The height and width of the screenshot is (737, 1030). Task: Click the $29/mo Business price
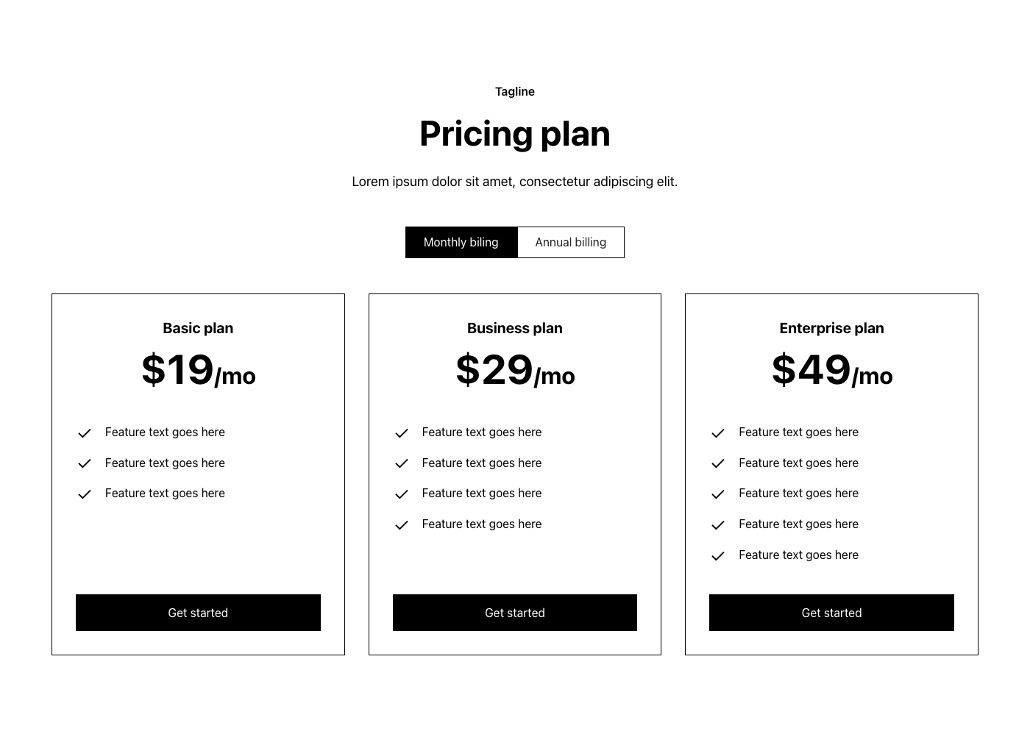pyautogui.click(x=515, y=370)
